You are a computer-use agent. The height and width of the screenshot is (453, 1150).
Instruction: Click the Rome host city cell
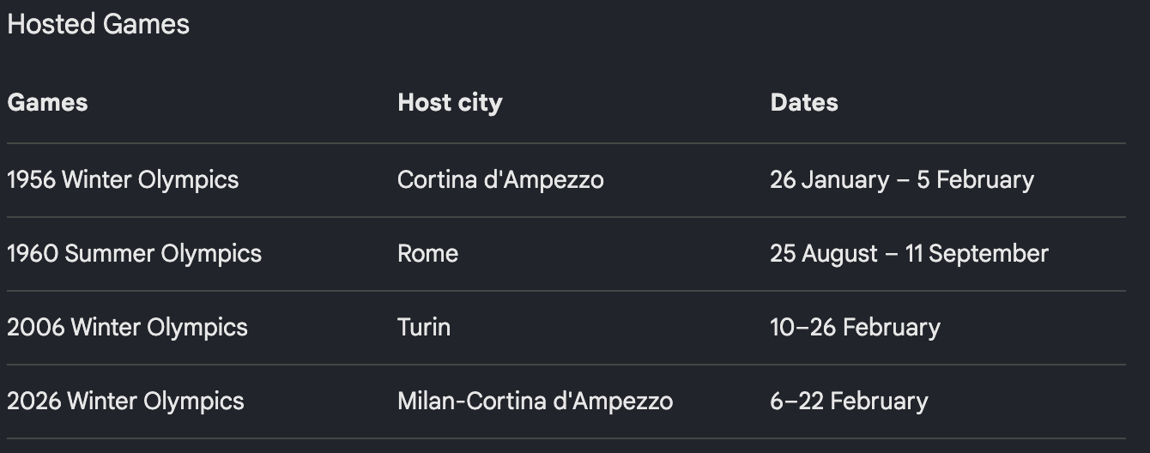click(427, 254)
